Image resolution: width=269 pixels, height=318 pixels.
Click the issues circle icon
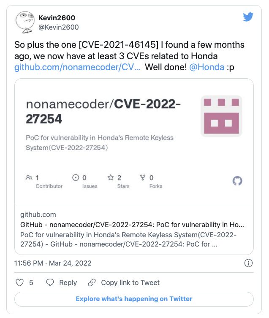(76, 178)
